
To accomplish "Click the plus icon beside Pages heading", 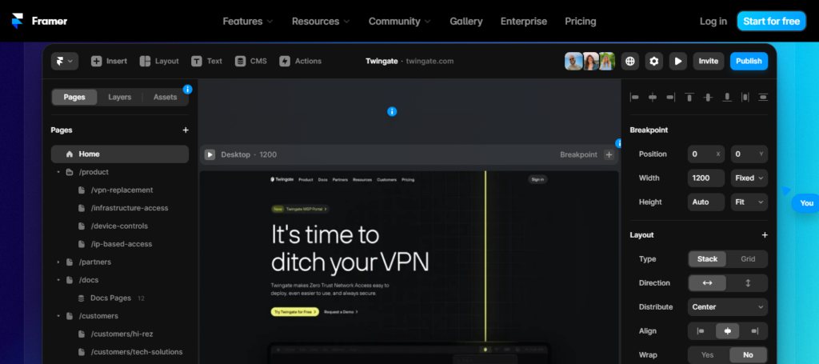I will 186,130.
